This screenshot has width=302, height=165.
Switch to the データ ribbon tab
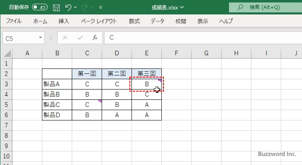(157, 21)
